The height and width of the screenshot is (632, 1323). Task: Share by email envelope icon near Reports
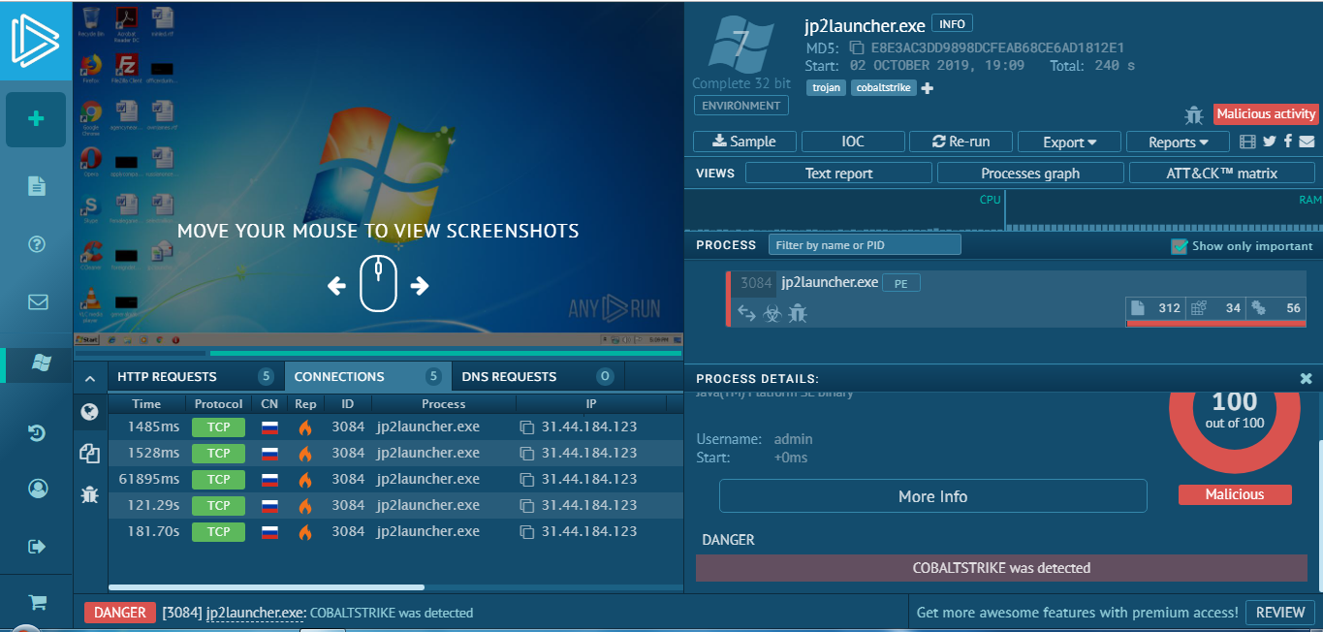1307,142
